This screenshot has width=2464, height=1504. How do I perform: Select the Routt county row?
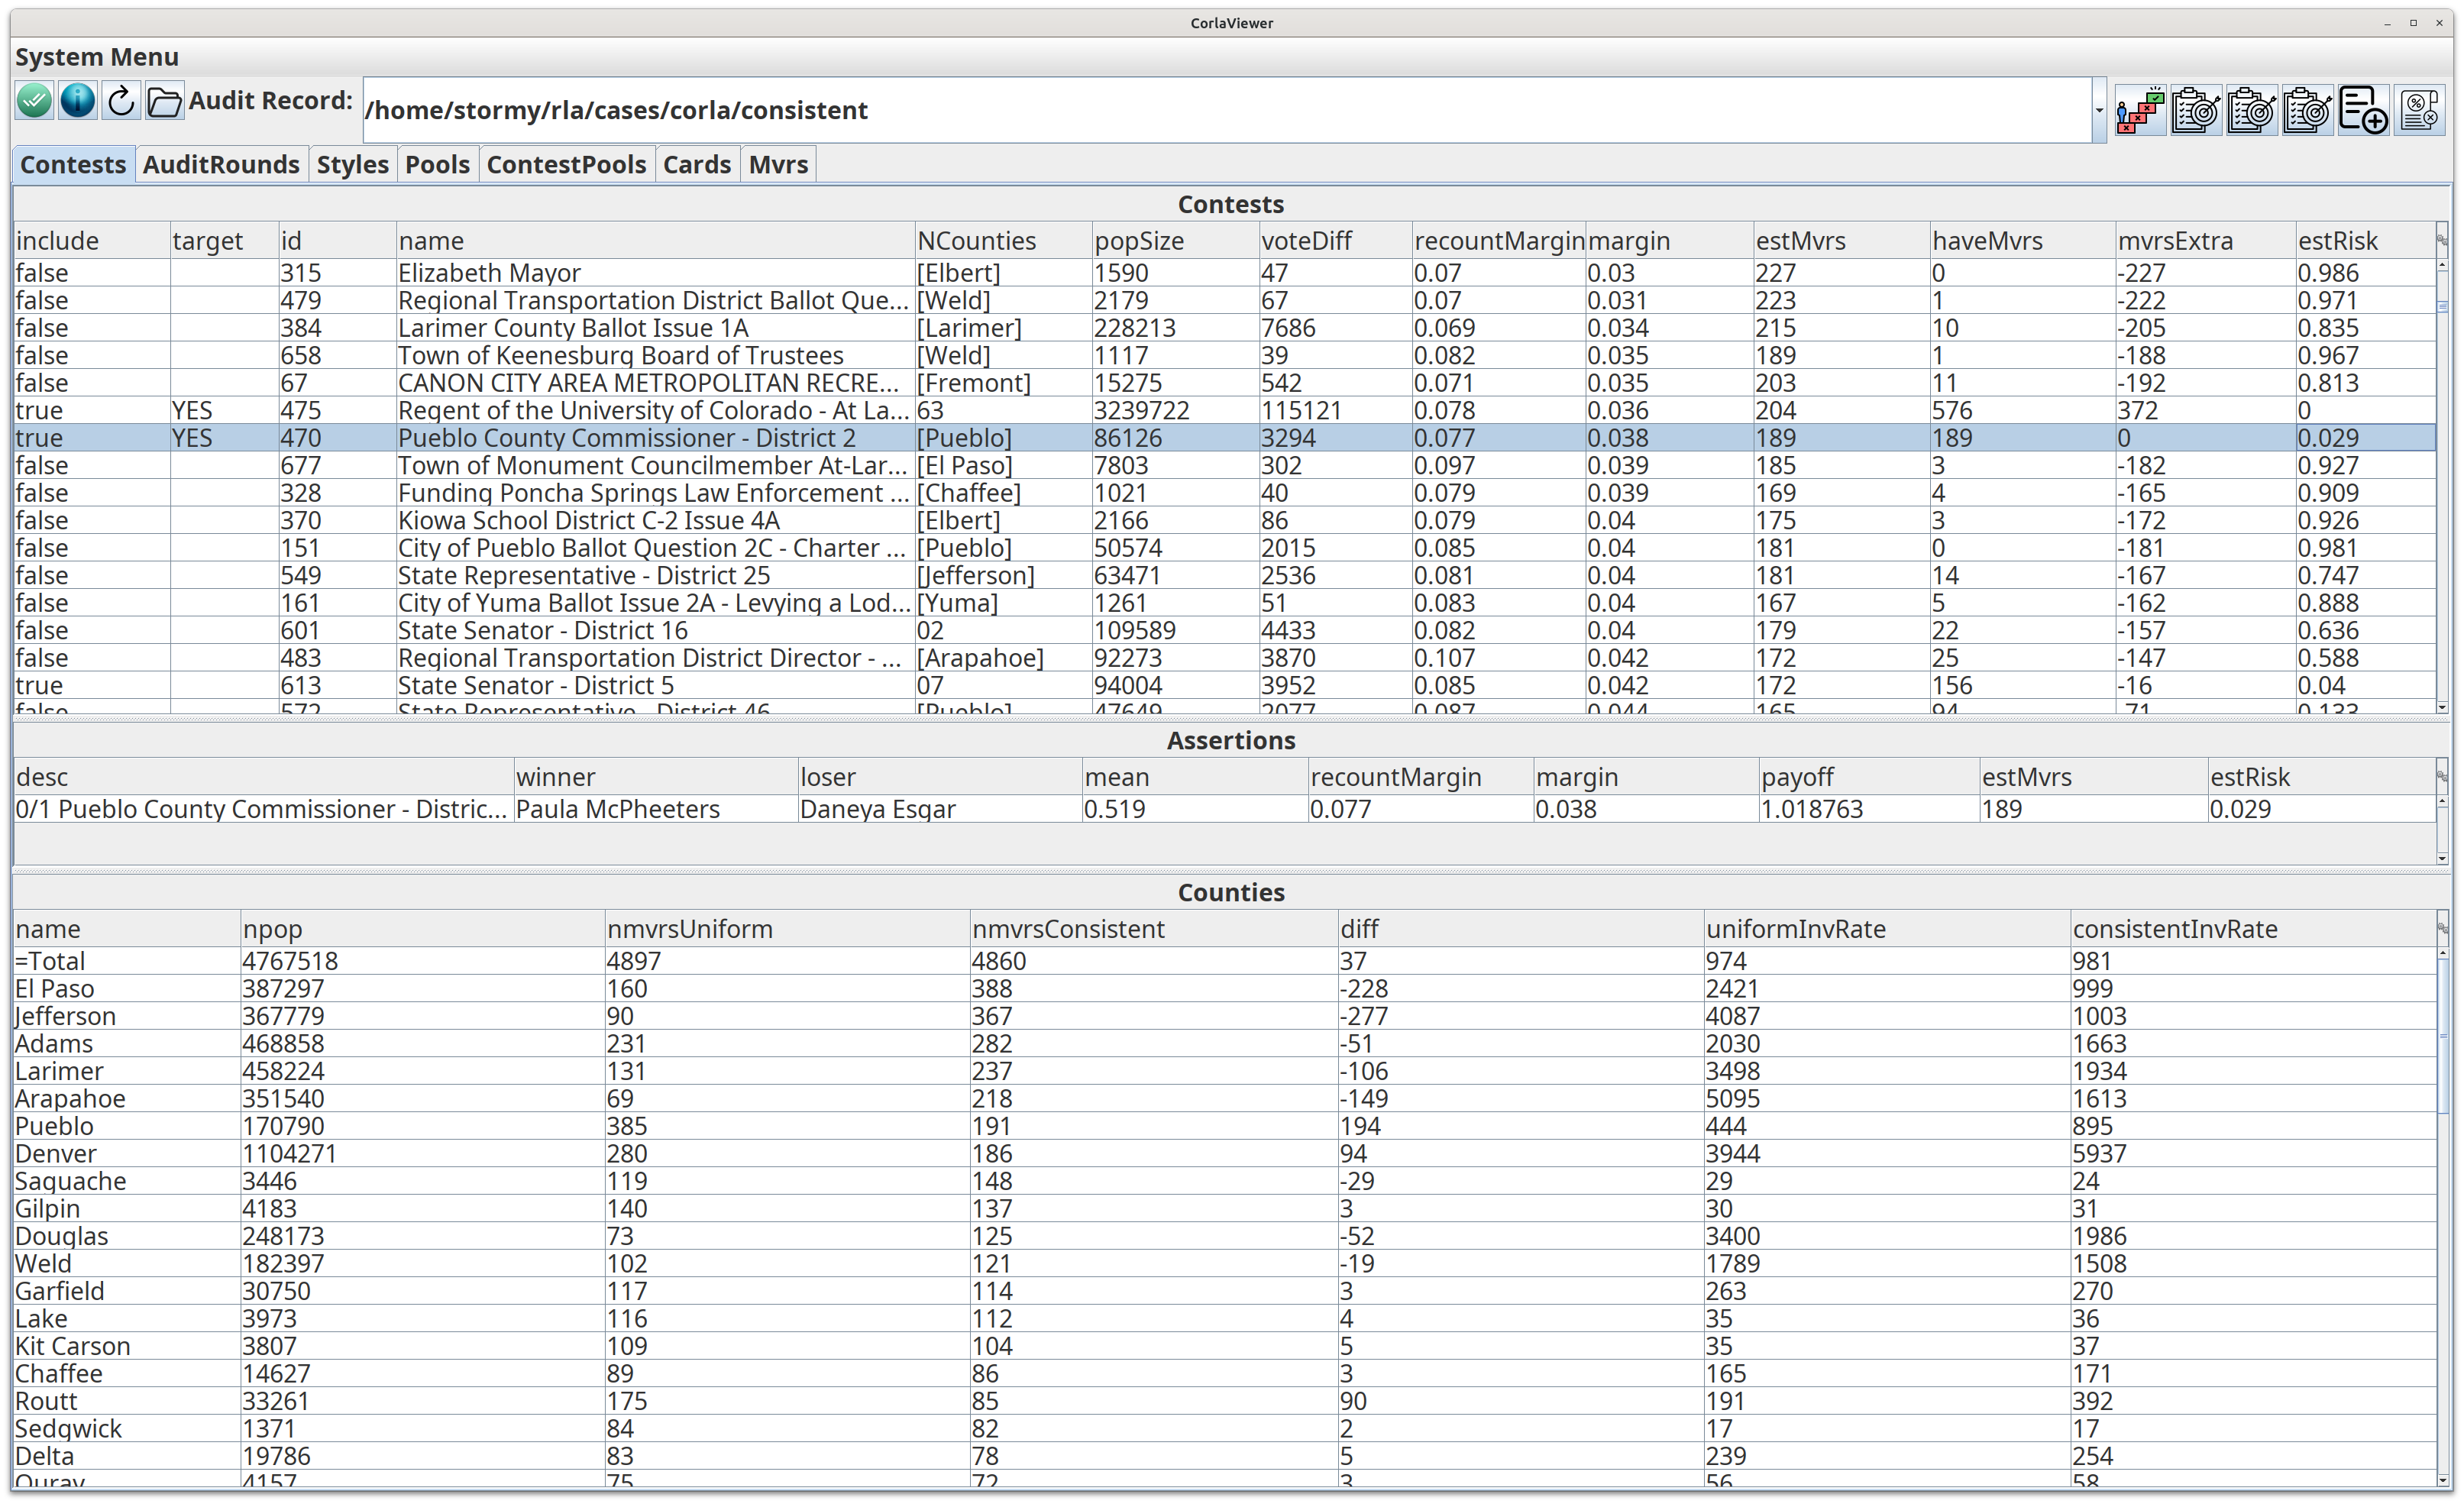[x=1224, y=1401]
